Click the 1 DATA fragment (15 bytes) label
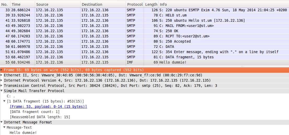The width and height of the screenshot is (289, 135). 45,101
